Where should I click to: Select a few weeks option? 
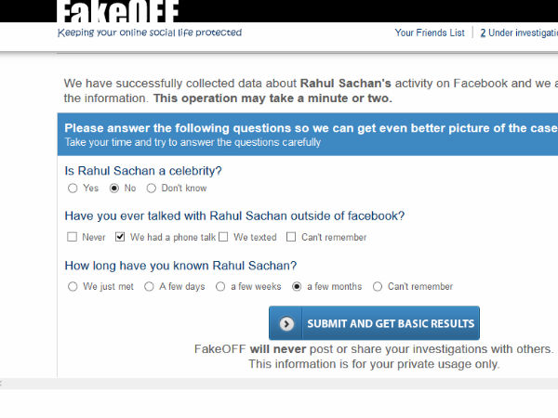pos(220,286)
